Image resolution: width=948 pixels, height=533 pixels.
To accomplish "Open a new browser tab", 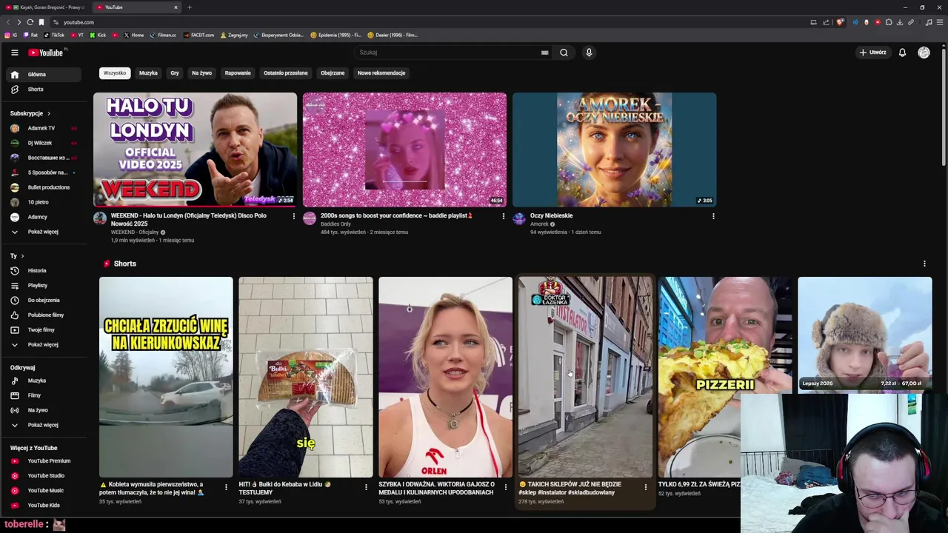I will click(x=189, y=7).
